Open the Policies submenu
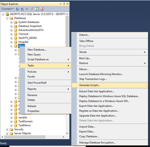Image resolution: width=150 pixels, height=147 pixels. [x=46, y=72]
